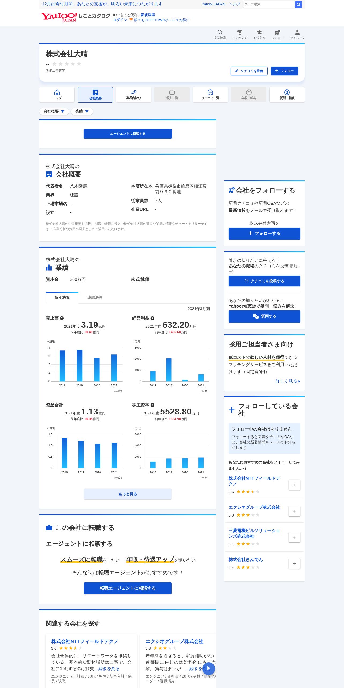Click クチコミを投稿する sidebar button
Viewport: 344px width, 688px height.
264,281
